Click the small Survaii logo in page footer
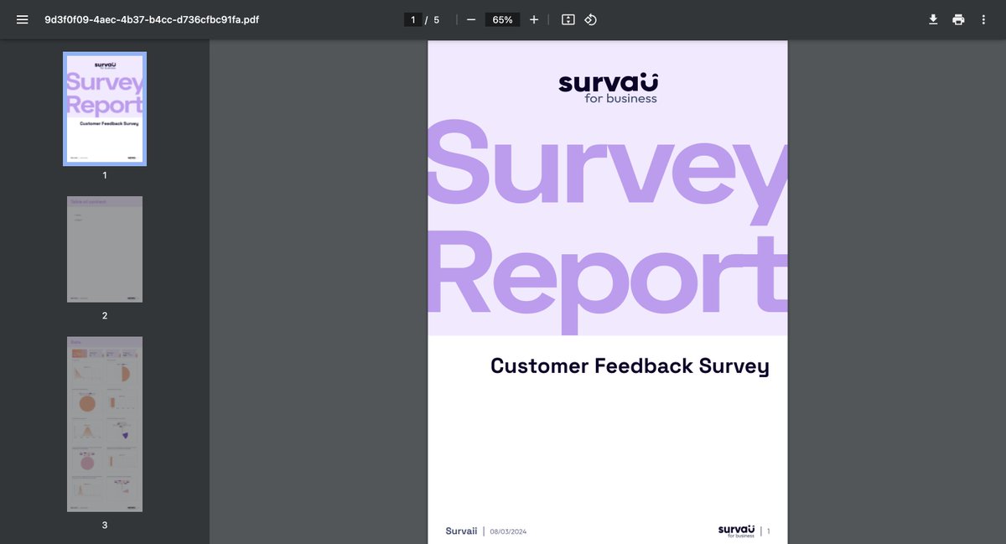Viewport: 1006px width, 544px height. 736,531
